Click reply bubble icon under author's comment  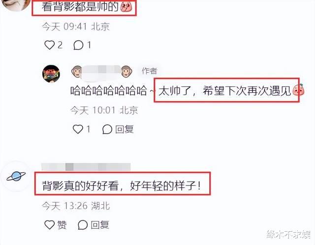click(x=107, y=129)
